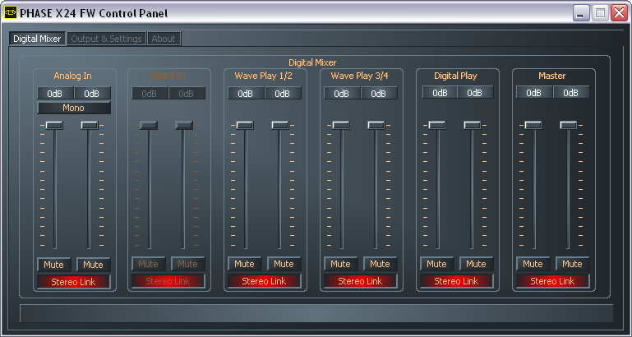Toggle Stereo Link for Wave Play 3/4
Image resolution: width=632 pixels, height=337 pixels.
tap(360, 281)
